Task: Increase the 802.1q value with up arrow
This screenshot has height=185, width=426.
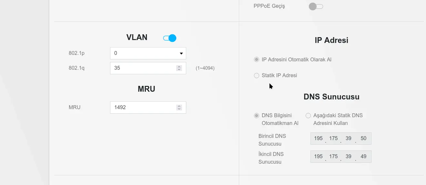Action: 179,67
